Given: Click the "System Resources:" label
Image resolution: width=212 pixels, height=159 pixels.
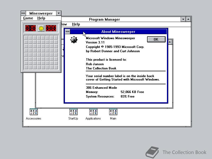Looking at the screenshot, I should pyautogui.click(x=100, y=96).
